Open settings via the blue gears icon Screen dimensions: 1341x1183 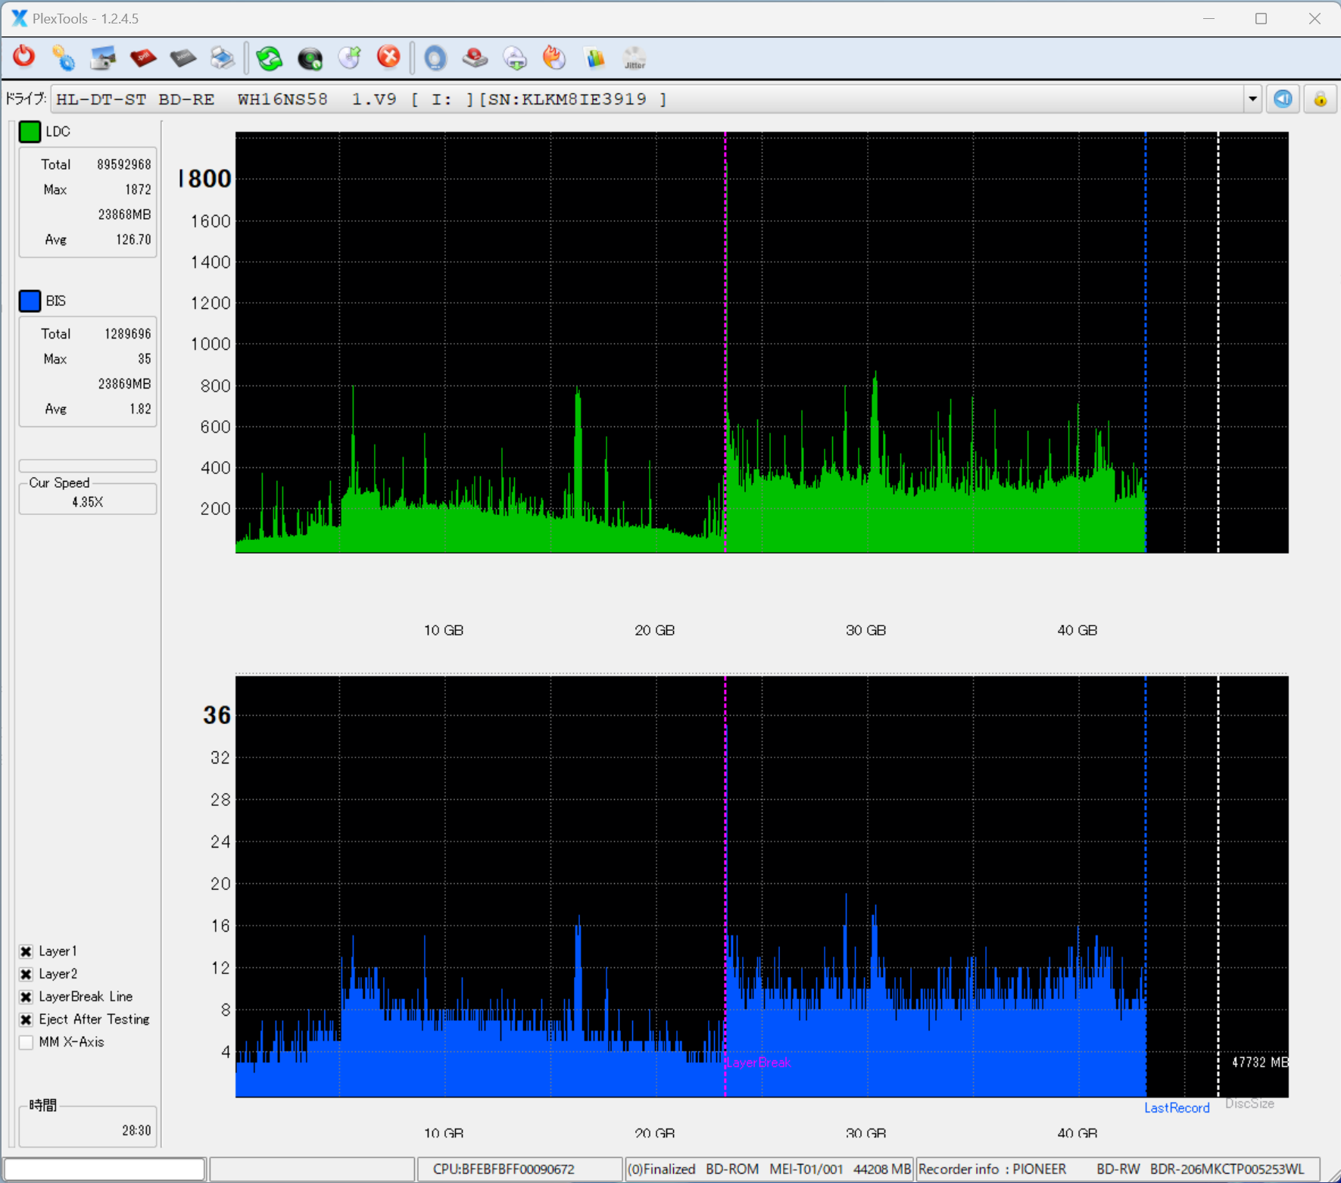[64, 58]
